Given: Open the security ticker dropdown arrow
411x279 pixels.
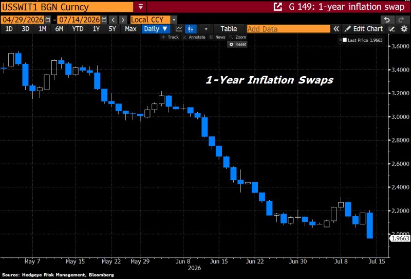Looking at the screenshot, I should click(x=140, y=7).
